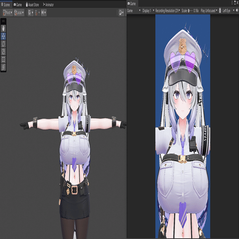The width and height of the screenshot is (239, 239).
Task: Select the Scale tool
Action: (4, 52)
